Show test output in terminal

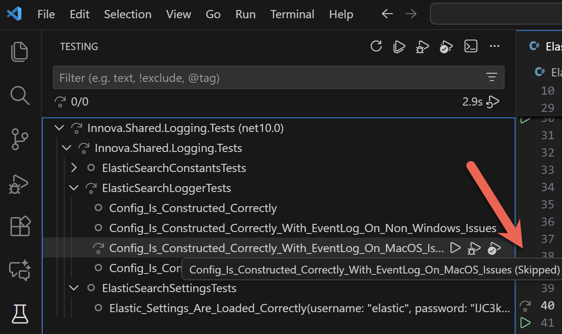click(471, 46)
